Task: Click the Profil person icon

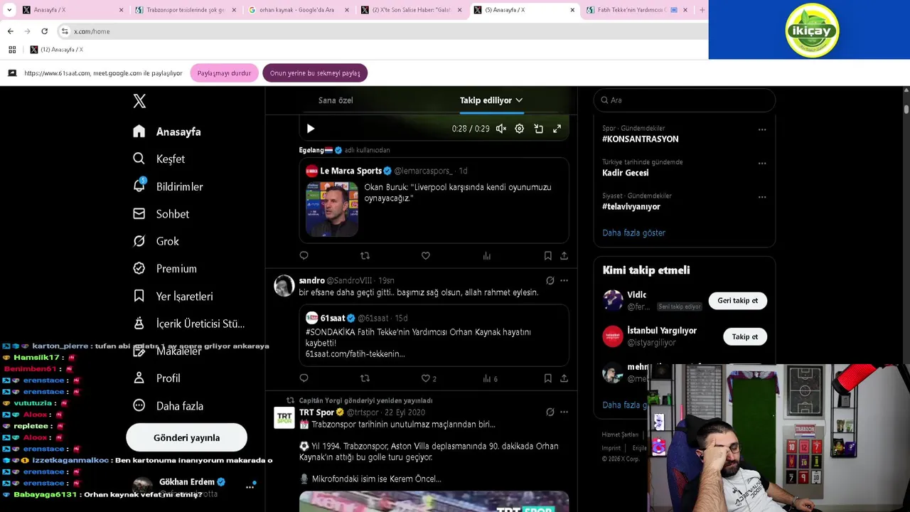Action: coord(139,378)
